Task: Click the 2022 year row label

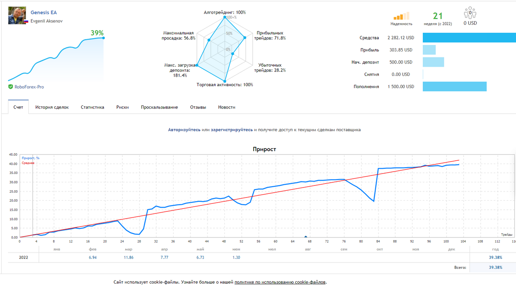Action: pos(24,257)
